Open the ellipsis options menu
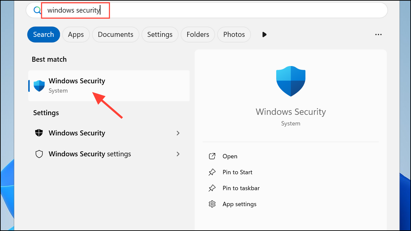Screen dimensions: 411x231 378,34
